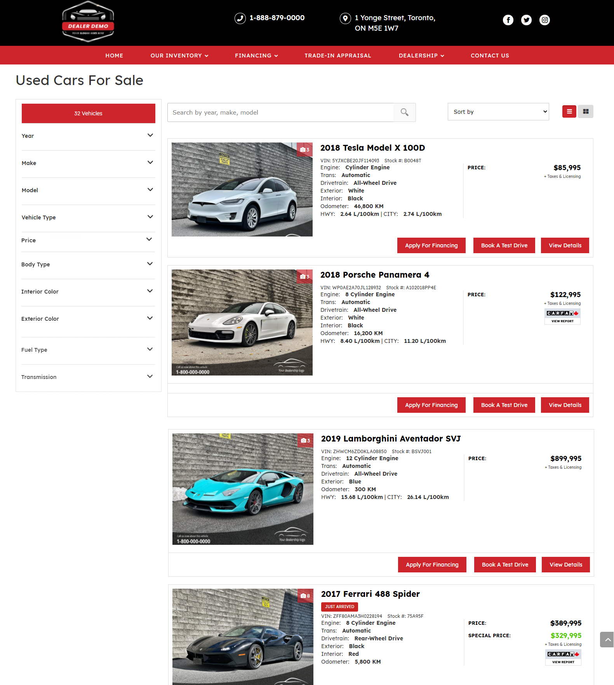Open the Twitter social icon
Screen dimensions: 614x685
526,20
